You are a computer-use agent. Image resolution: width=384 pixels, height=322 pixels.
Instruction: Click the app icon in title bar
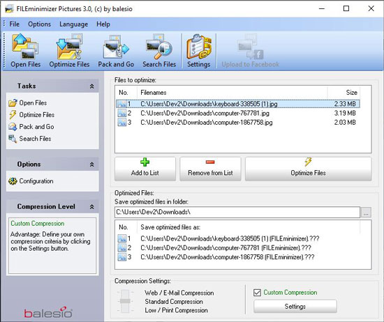[x=9, y=9]
